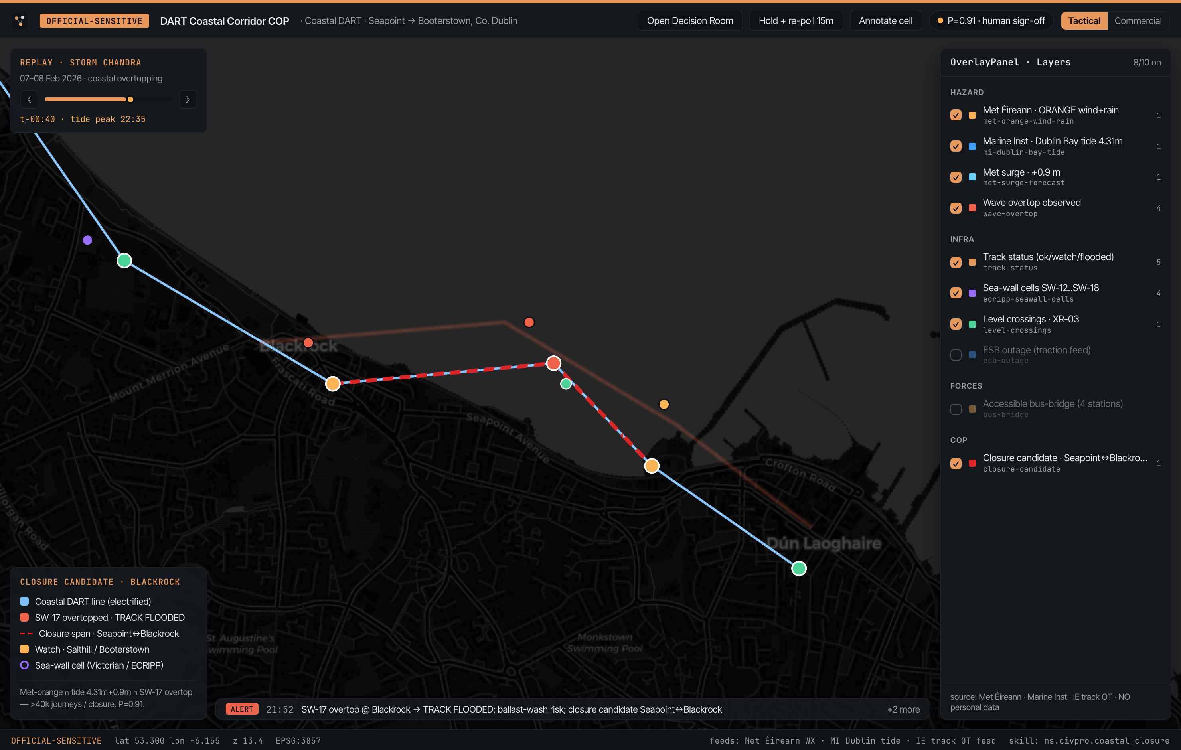Click P=0.91 human sign-off pill

tap(991, 21)
